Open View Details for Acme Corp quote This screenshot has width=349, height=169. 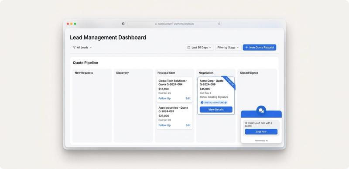(216, 110)
